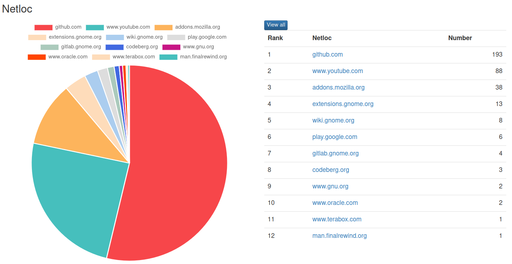
Task: Follow the addons.mozilla.org link in the table
Action: pyautogui.click(x=338, y=87)
